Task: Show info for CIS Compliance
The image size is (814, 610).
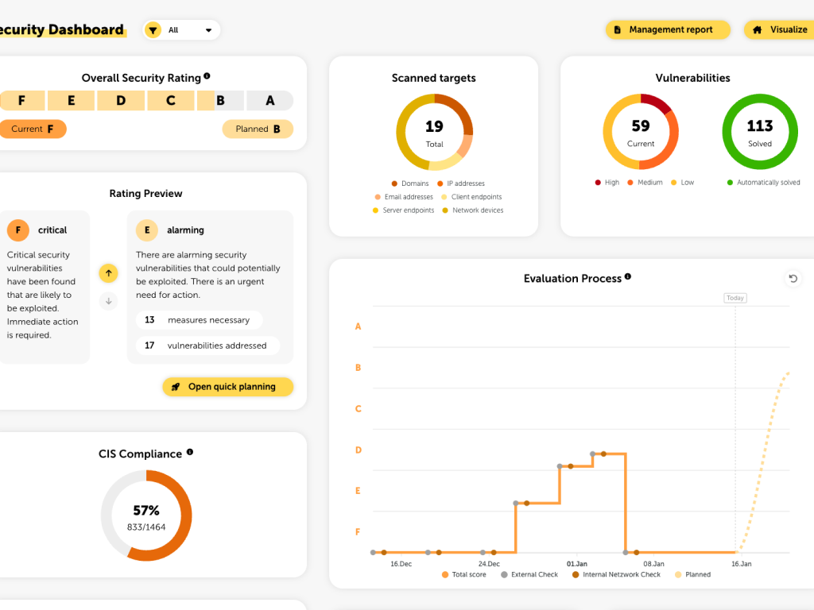Action: pos(190,452)
